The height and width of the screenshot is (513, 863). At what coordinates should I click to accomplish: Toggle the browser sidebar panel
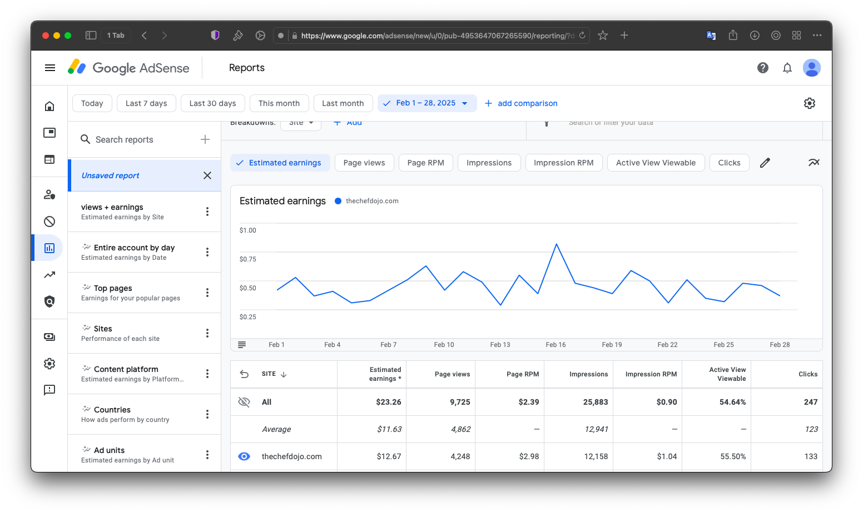(x=91, y=36)
